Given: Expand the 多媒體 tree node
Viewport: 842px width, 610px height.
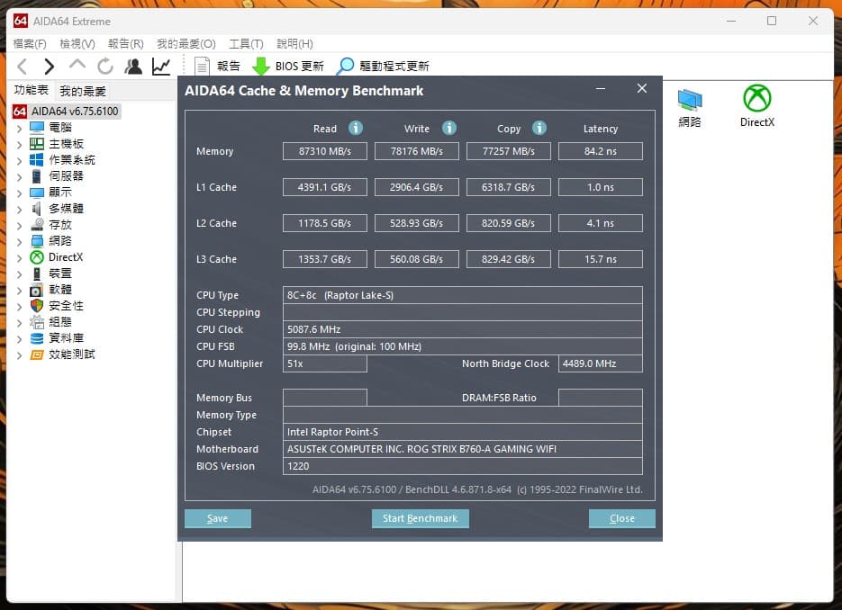Looking at the screenshot, I should point(19,210).
